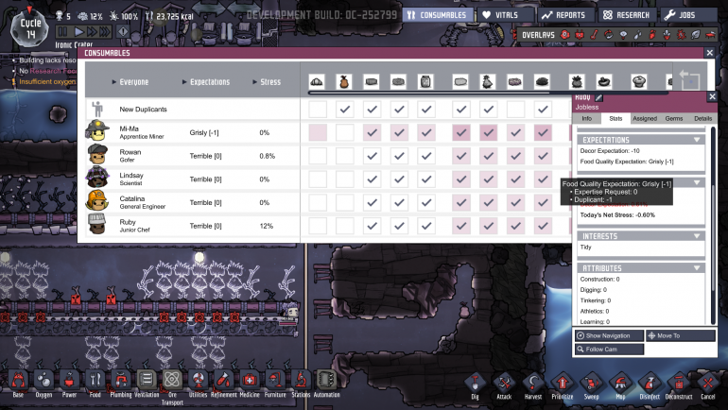Image resolution: width=728 pixels, height=410 pixels.
Task: Toggle second food checkbox for New Duplicants
Action: point(344,110)
